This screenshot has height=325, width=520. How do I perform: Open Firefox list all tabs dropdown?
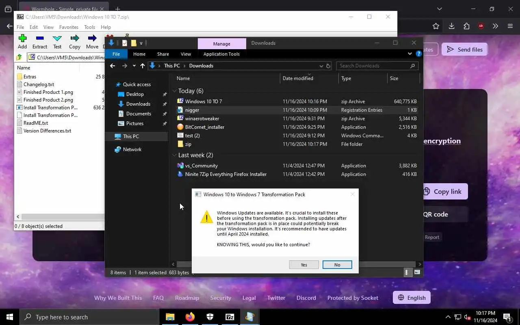tap(439, 9)
